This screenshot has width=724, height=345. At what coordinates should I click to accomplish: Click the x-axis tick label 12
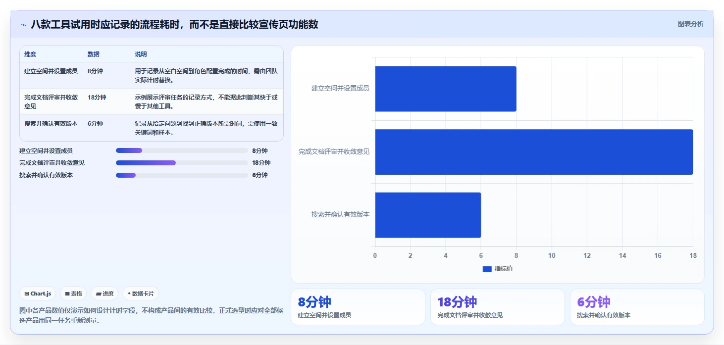(x=587, y=256)
